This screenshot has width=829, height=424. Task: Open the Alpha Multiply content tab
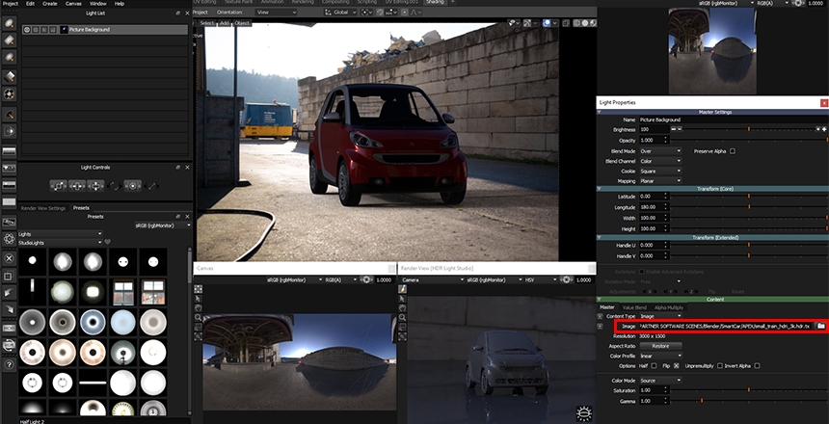click(669, 307)
